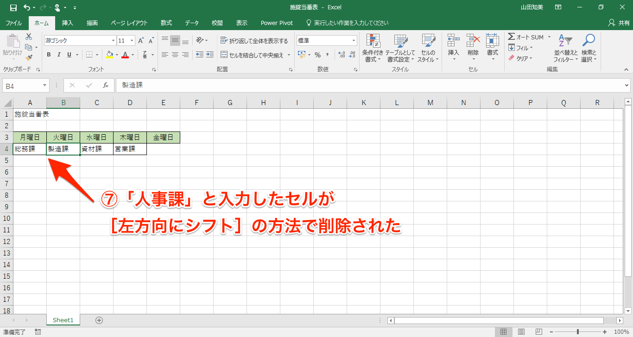This screenshot has width=633, height=337.
Task: Click the Format cells button
Action: 492,48
